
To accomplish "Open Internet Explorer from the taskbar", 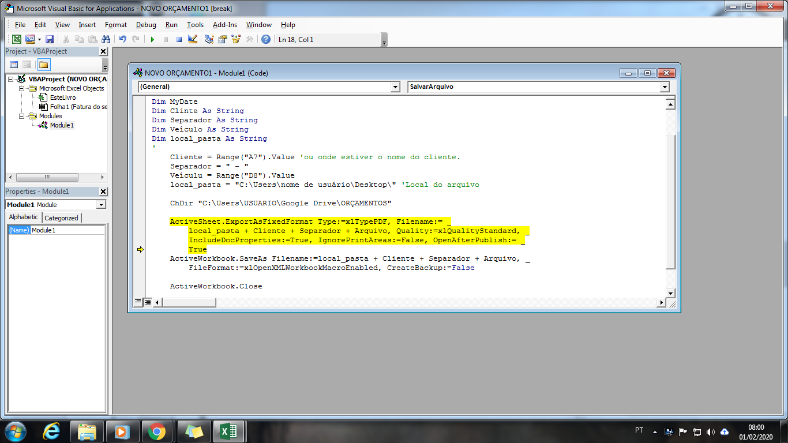I will [51, 431].
